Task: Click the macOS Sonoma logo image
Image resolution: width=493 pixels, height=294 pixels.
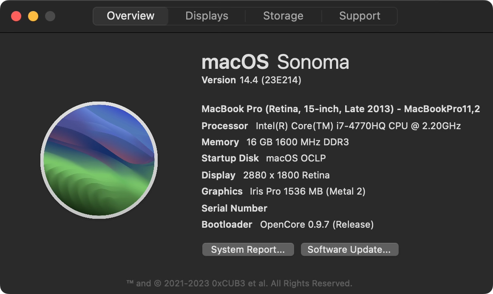Action: [99, 160]
